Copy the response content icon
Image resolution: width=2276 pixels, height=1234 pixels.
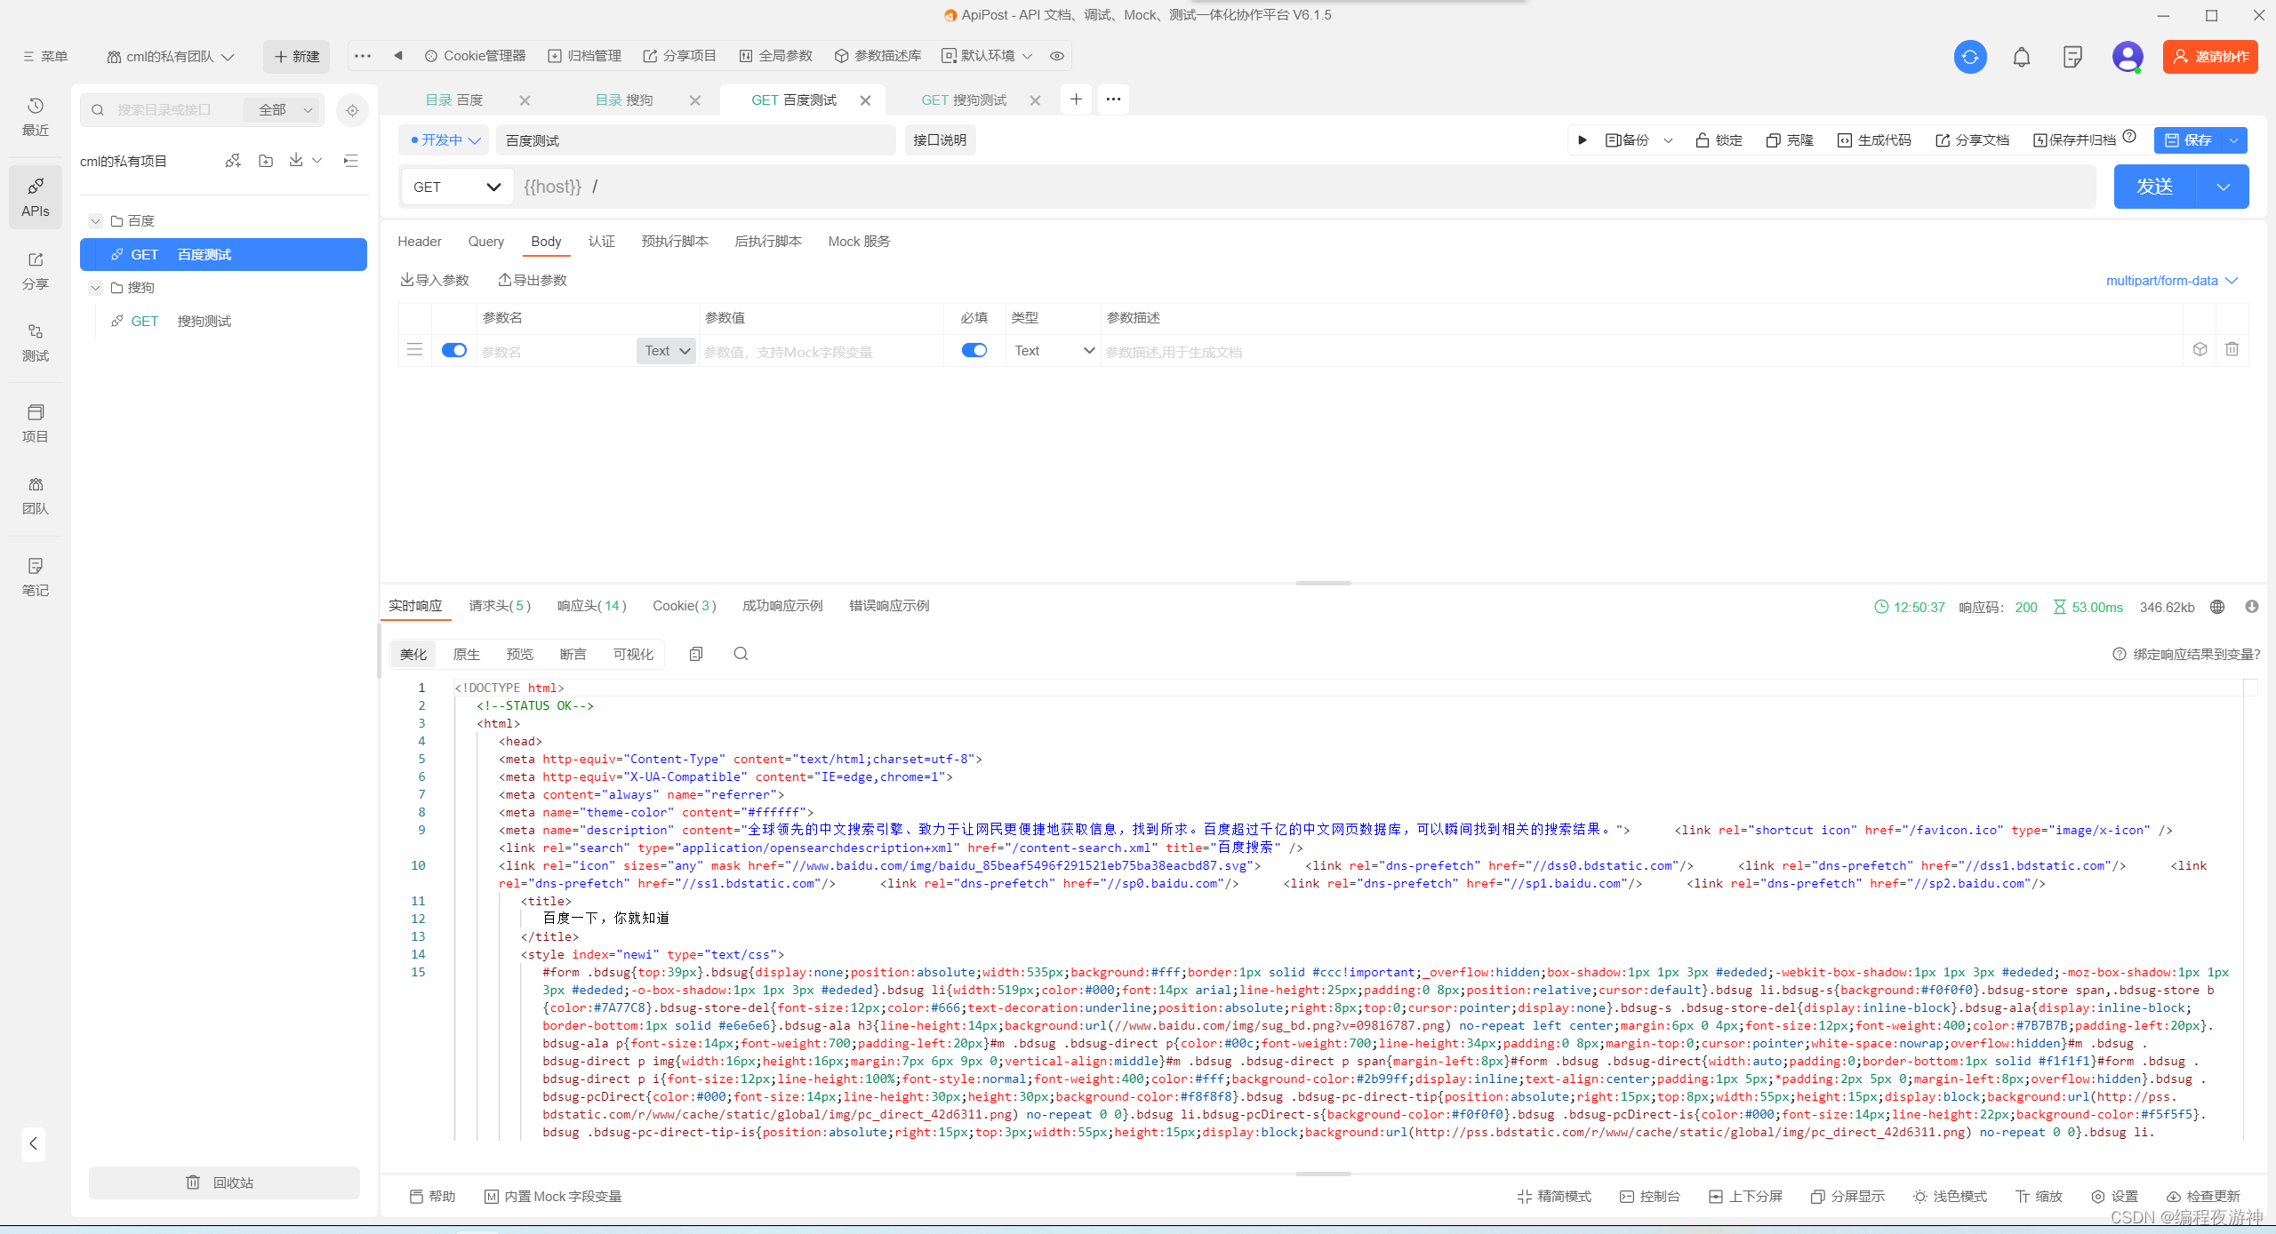[x=696, y=654]
